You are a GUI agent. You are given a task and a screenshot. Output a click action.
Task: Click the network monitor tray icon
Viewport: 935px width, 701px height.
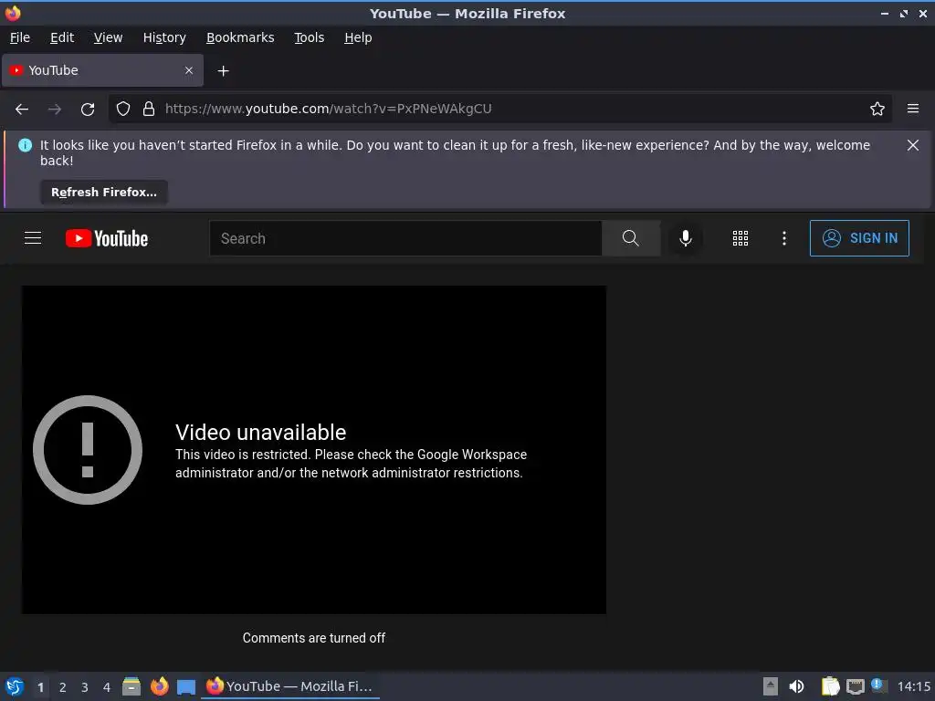point(855,686)
